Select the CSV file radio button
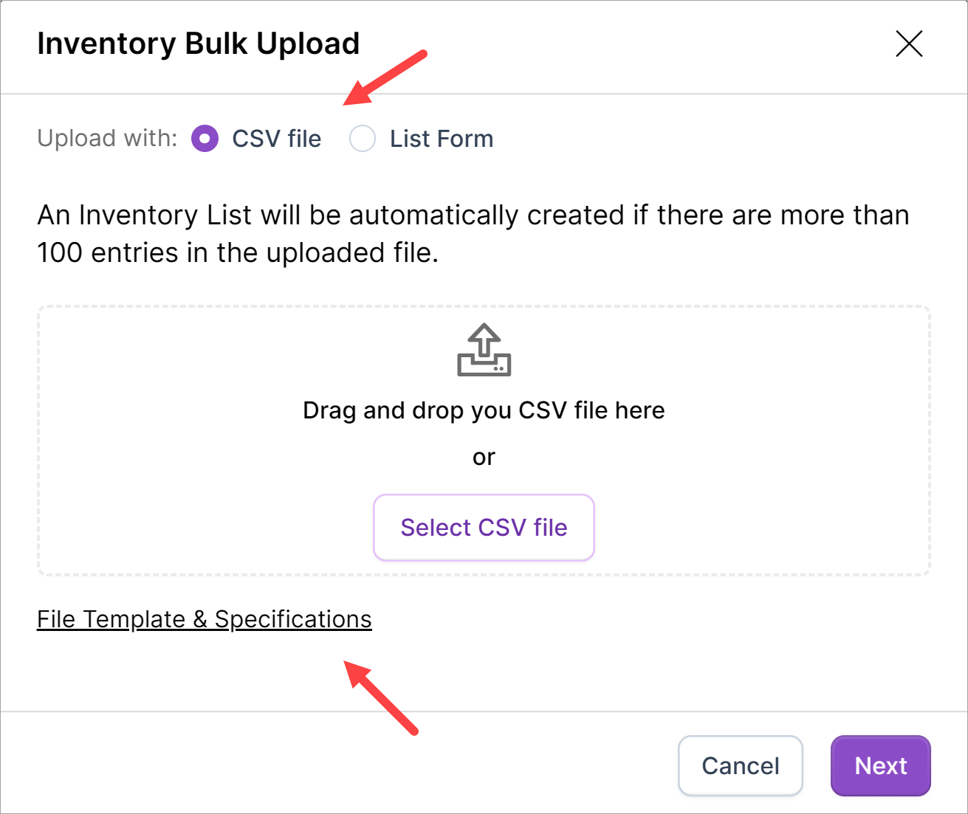The image size is (968, 814). (x=205, y=138)
